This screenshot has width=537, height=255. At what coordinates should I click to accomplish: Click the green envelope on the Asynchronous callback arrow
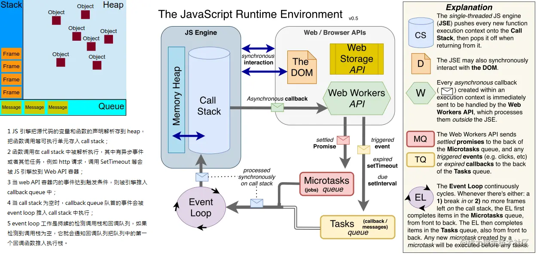pos(278,107)
